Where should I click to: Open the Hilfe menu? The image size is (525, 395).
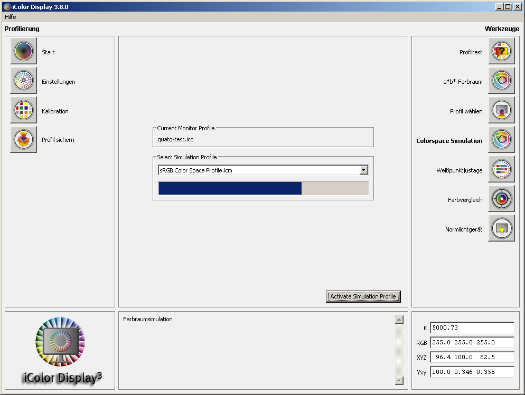[11, 17]
